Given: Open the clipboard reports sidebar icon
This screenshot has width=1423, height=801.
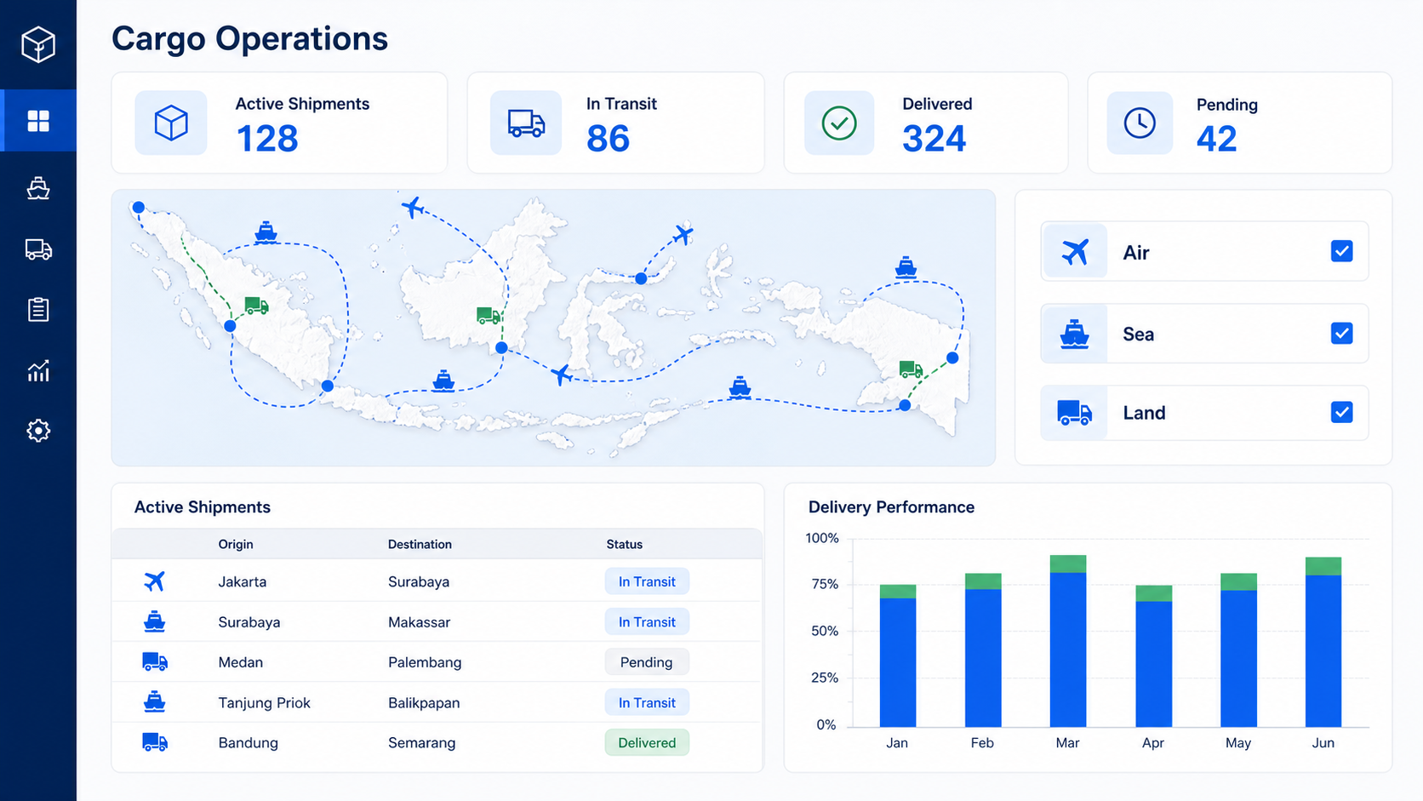Looking at the screenshot, I should point(38,309).
